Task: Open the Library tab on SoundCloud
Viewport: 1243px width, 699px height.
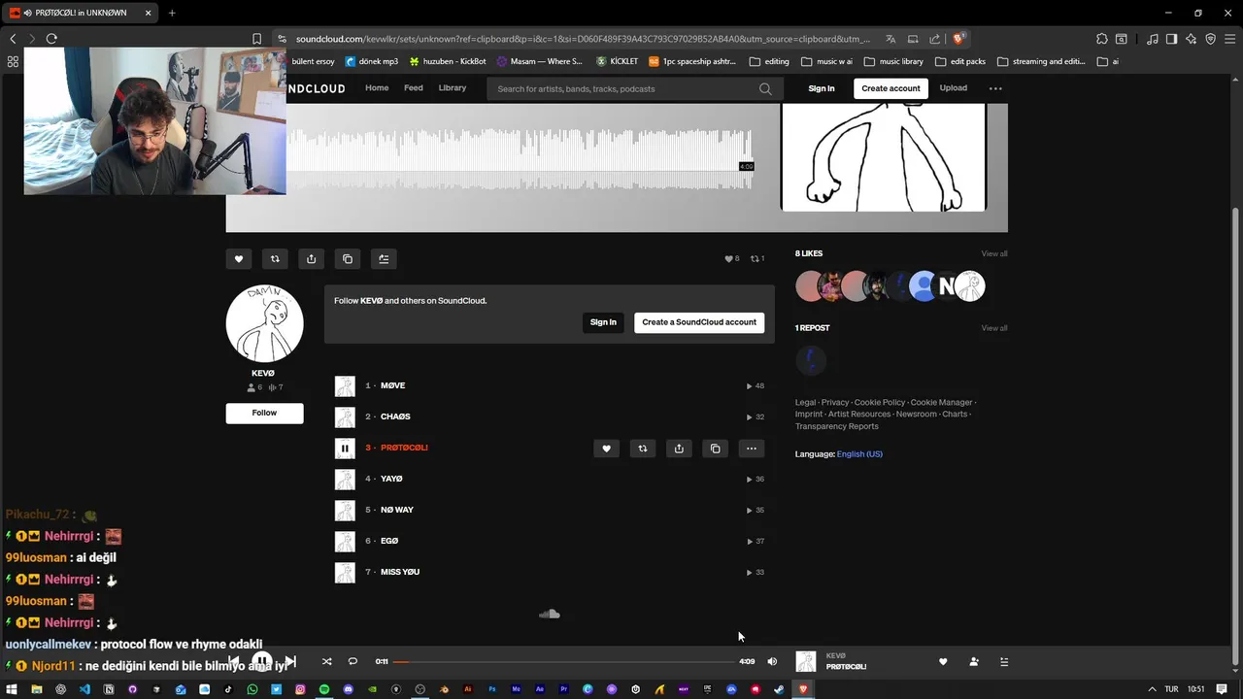Action: pos(453,88)
